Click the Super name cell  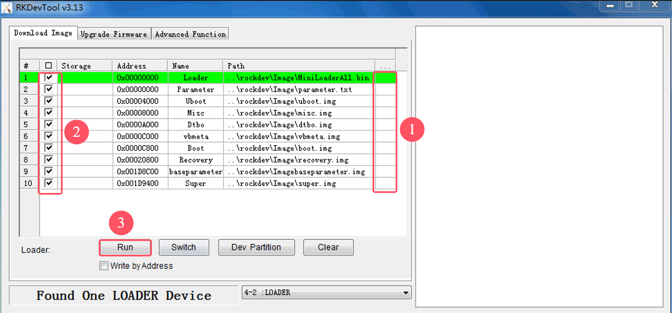coord(195,183)
